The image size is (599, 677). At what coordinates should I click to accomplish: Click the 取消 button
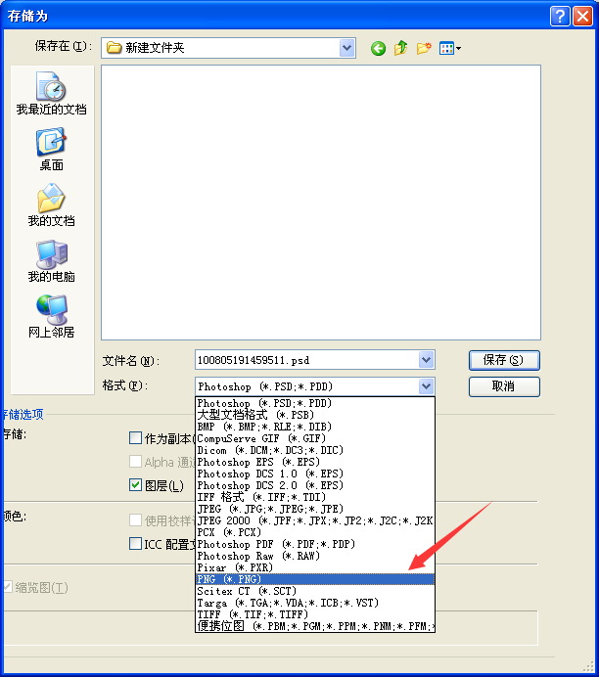click(x=504, y=386)
